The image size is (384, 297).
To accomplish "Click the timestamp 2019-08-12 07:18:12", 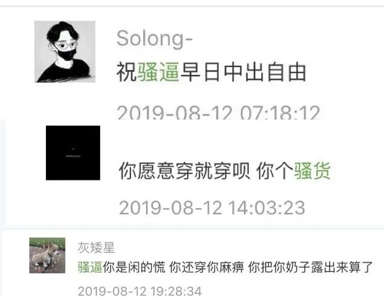I will click(219, 113).
